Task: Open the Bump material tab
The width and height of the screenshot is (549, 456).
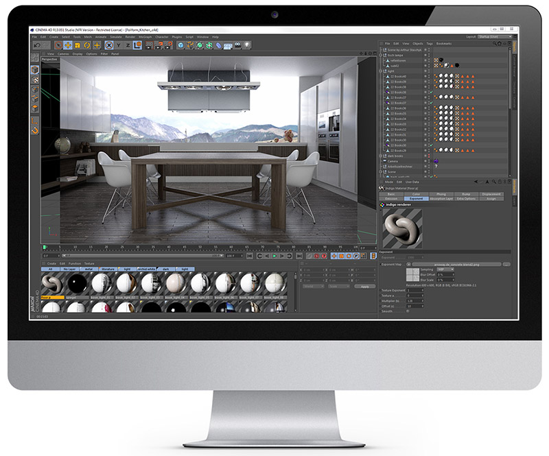Action: coord(467,194)
